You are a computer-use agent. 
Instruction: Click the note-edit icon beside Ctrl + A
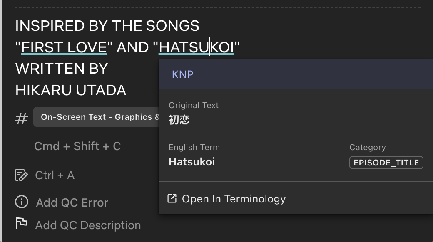pos(21,175)
